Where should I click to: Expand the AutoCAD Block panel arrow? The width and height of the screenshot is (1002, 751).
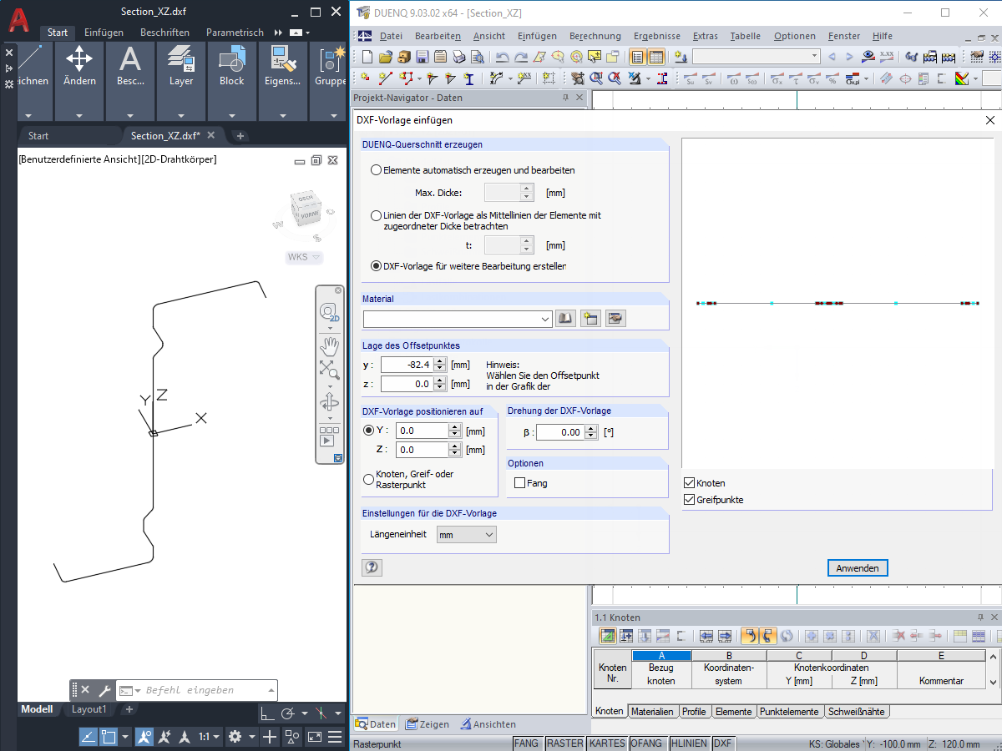[x=232, y=116]
